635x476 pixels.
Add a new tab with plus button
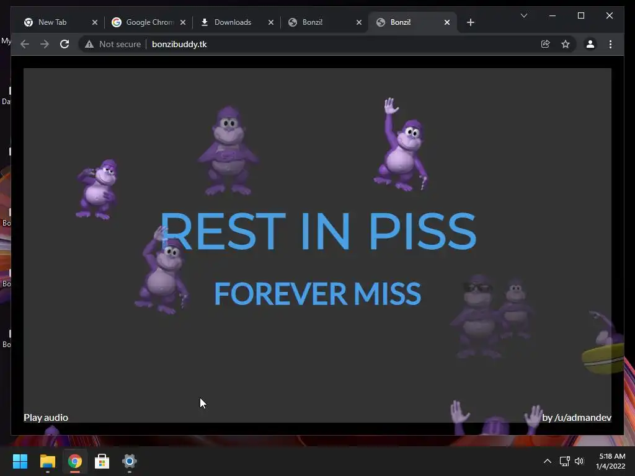coord(470,22)
